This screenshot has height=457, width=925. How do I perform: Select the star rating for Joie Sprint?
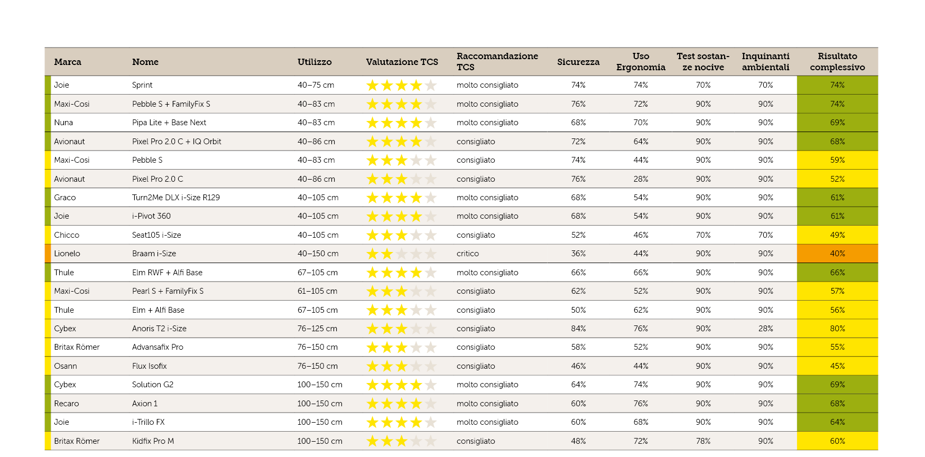(x=402, y=85)
